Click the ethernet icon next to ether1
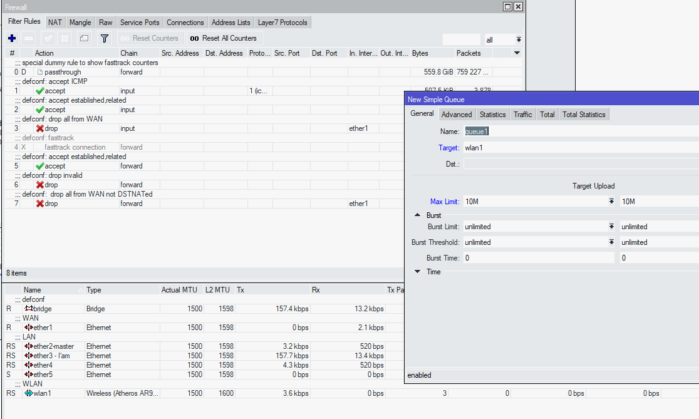 (28, 327)
